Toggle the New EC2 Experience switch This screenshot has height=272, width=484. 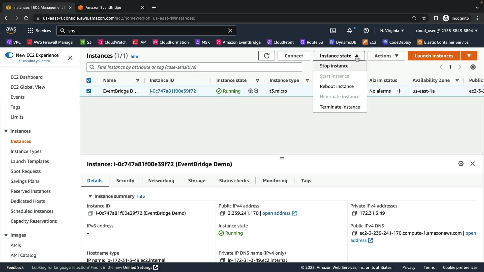click(9, 55)
